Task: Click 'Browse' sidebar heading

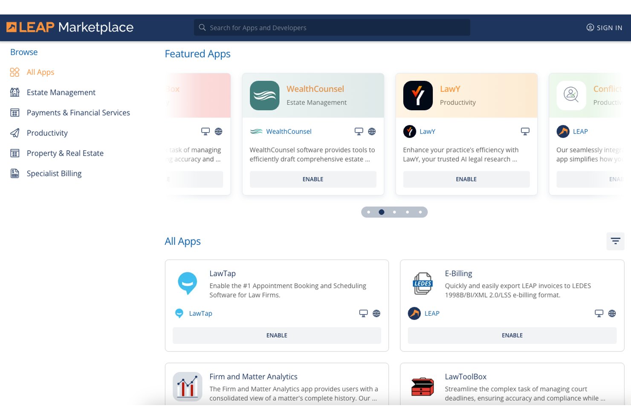Action: [24, 52]
